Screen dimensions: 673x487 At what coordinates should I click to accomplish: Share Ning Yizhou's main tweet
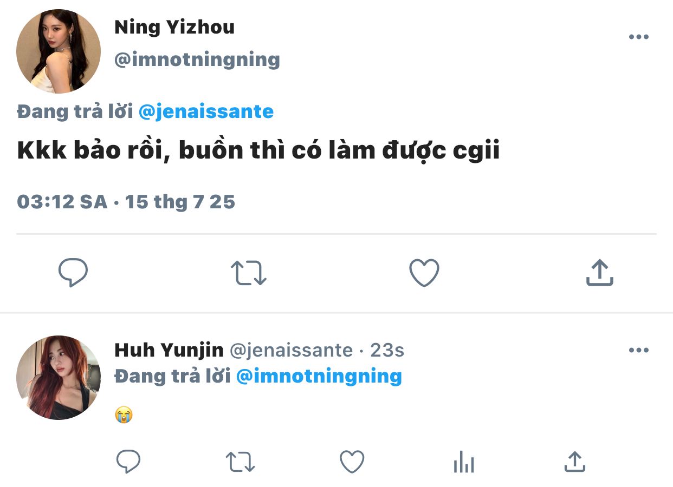coord(599,273)
